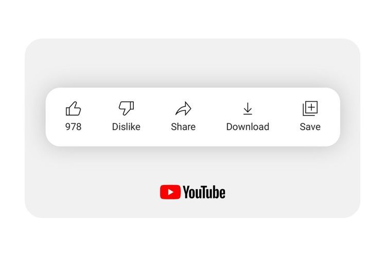Image resolution: width=386 pixels, height=257 pixels.
Task: Click the red YouTube play logo
Action: 170,192
